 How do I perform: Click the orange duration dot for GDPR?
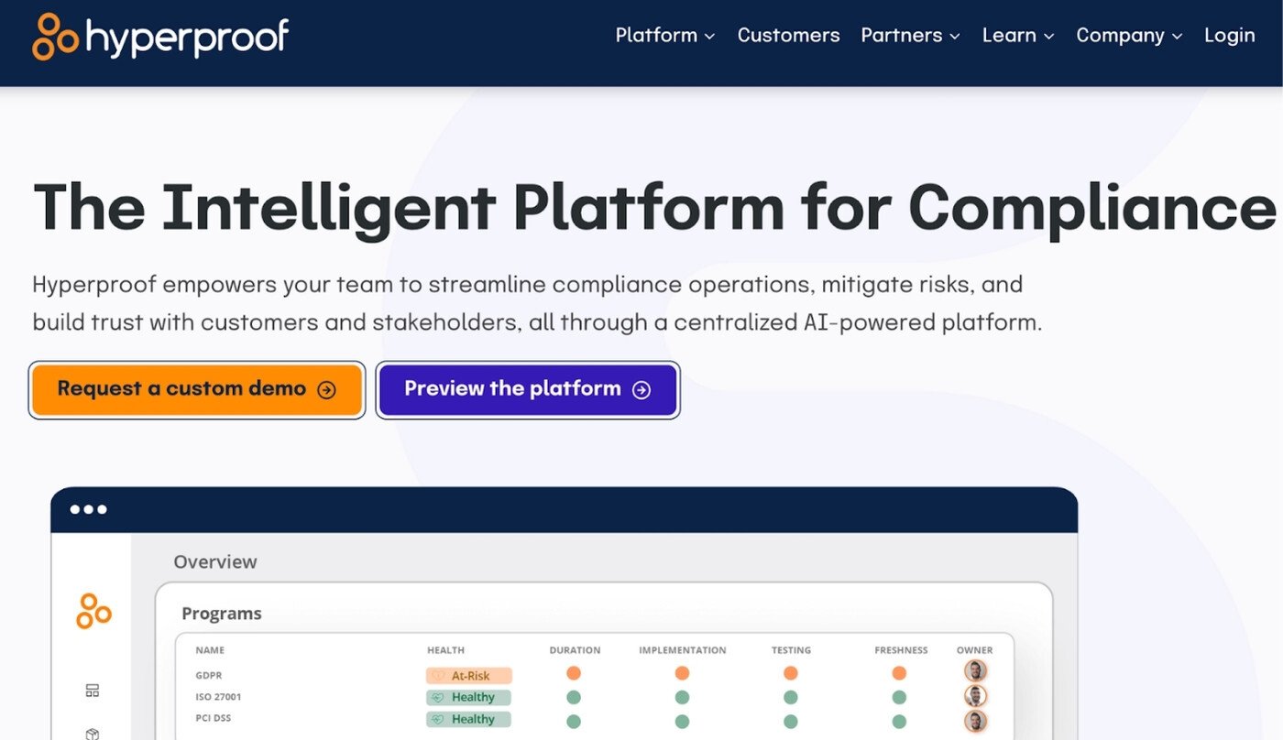[574, 673]
